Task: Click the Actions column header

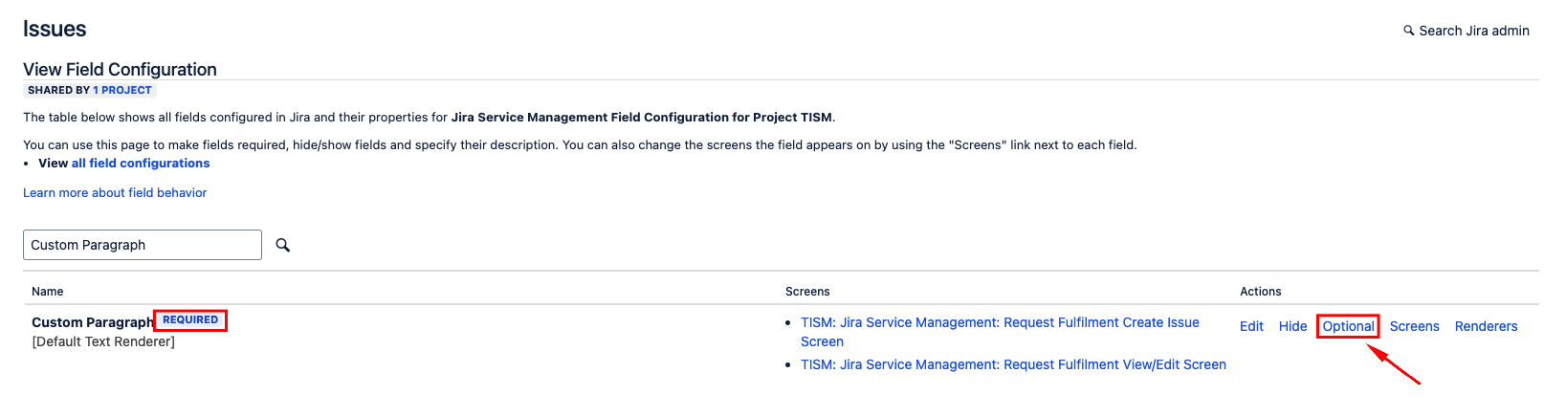Action: point(1260,292)
